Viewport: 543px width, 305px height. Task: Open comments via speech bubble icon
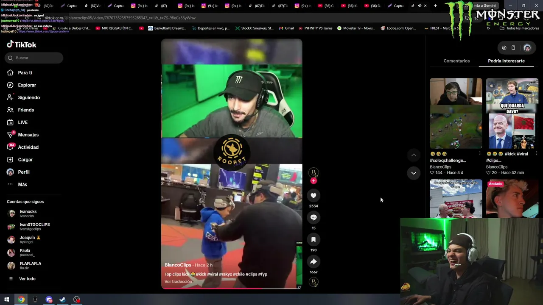(313, 217)
